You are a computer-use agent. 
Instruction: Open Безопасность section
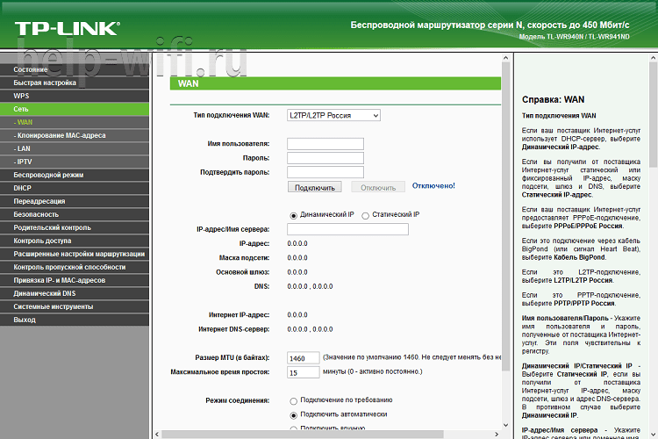(x=75, y=214)
